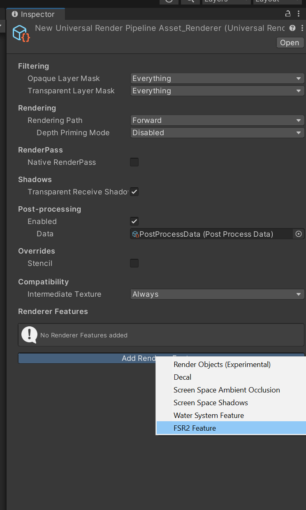Screen dimensions: 306x510
Task: Click the Inspector lock icon
Action: tap(288, 14)
